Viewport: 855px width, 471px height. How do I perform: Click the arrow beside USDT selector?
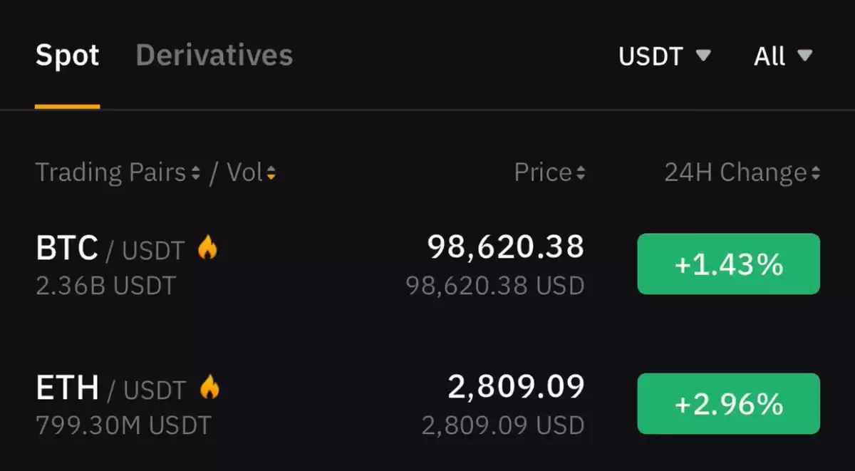tap(703, 56)
